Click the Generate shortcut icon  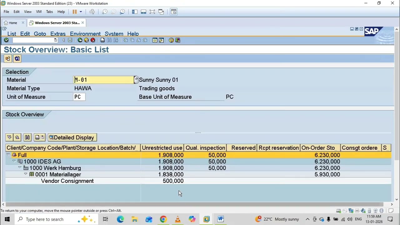[161, 40]
